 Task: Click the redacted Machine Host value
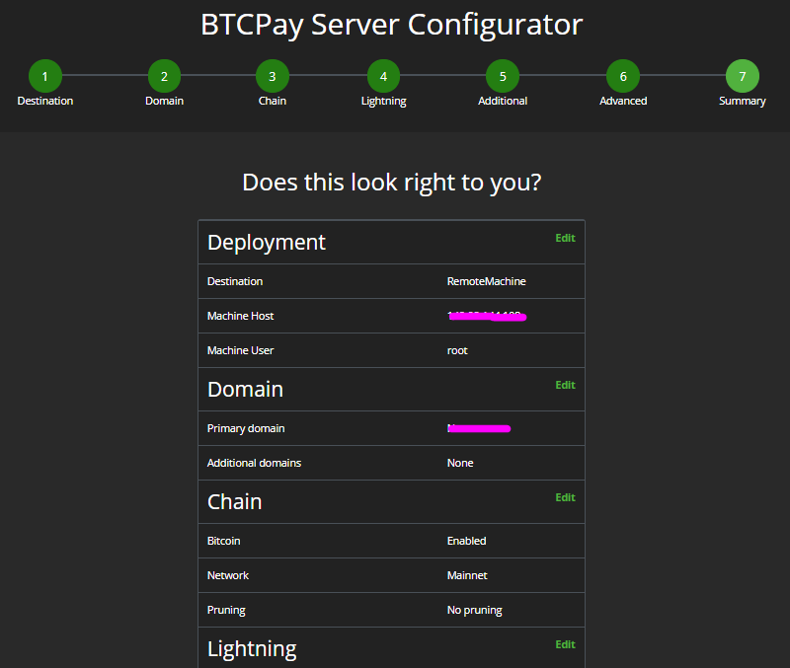point(486,316)
